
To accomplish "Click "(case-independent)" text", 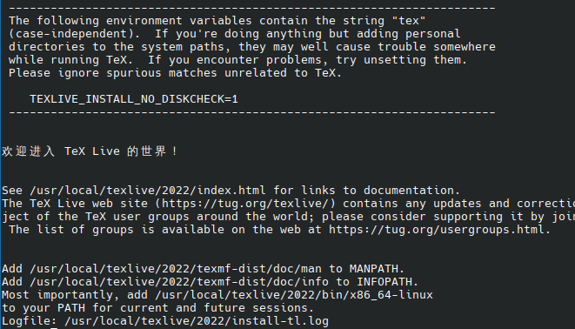I will click(x=74, y=34).
